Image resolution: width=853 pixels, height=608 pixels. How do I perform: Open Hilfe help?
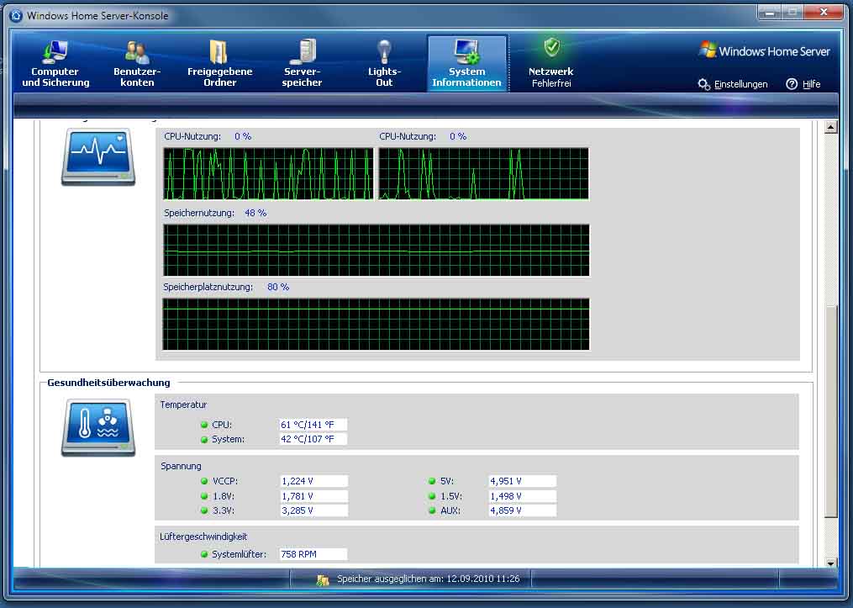click(x=803, y=84)
